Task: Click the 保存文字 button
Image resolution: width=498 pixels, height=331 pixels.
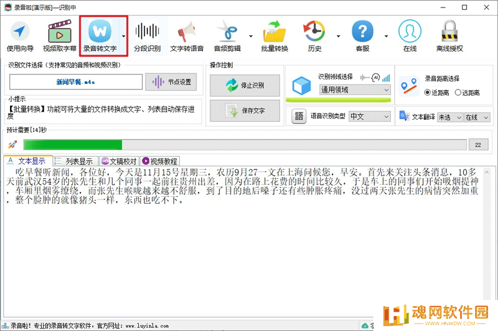Action: point(245,111)
